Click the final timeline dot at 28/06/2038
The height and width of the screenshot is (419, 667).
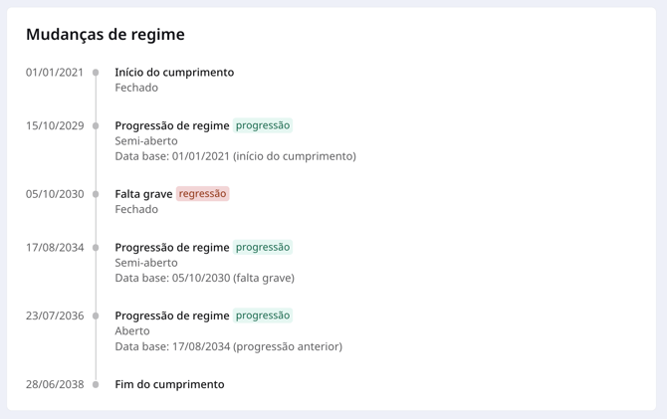pos(96,384)
